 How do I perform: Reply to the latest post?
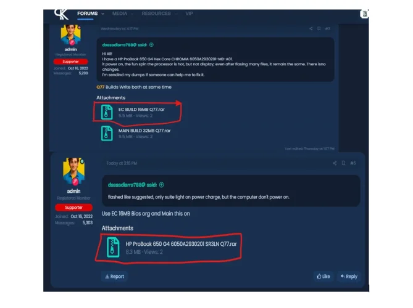[x=349, y=277]
